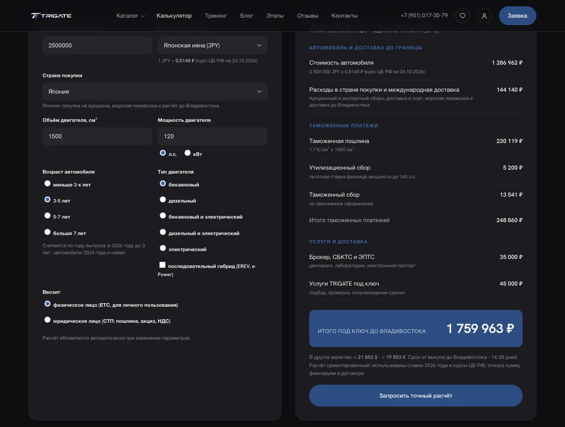Expand the Каталог menu
Image resolution: width=565 pixels, height=427 pixels.
(x=131, y=16)
